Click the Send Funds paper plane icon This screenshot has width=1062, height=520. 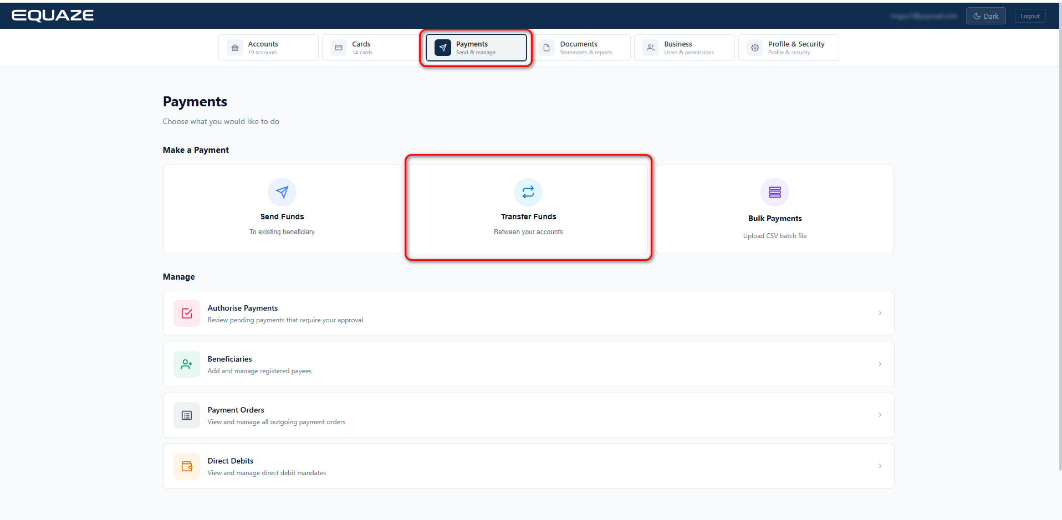click(x=282, y=192)
